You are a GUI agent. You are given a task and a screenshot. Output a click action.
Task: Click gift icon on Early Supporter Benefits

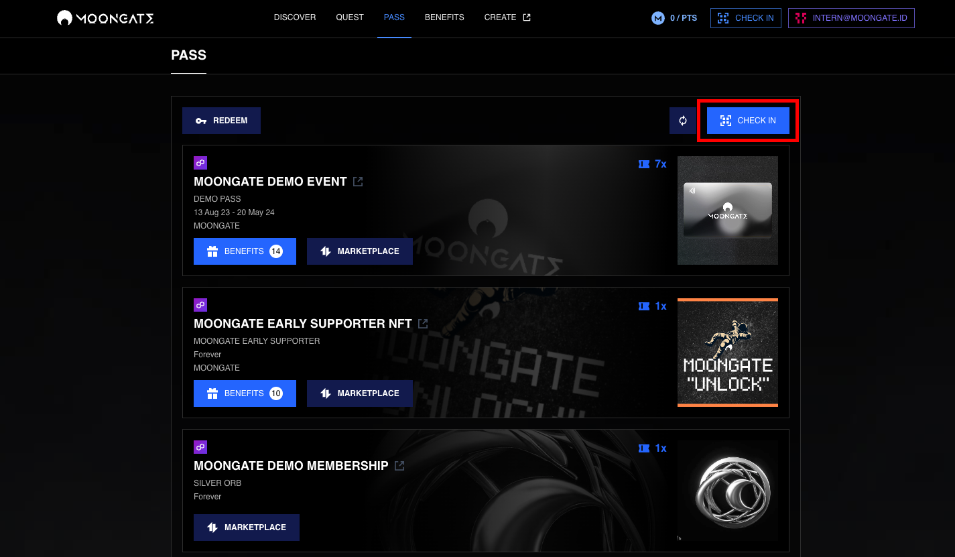[x=212, y=393]
